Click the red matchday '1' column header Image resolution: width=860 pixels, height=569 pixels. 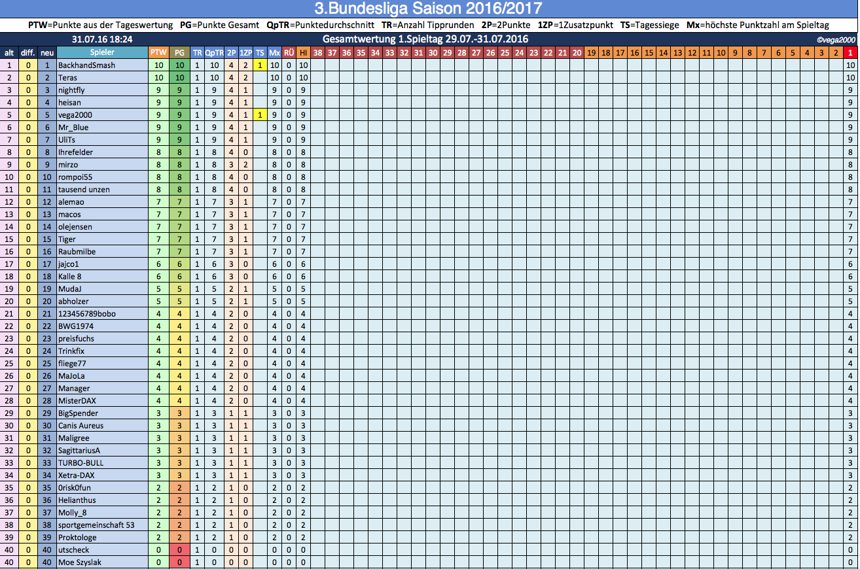click(x=850, y=52)
